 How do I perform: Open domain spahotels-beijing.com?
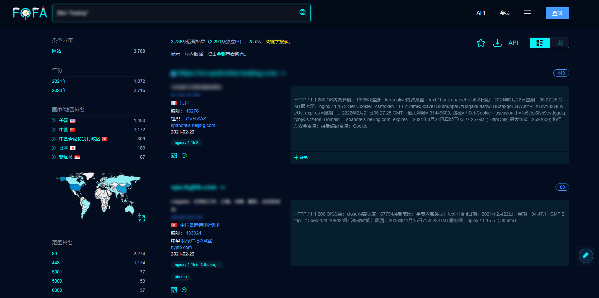pyautogui.click(x=193, y=125)
